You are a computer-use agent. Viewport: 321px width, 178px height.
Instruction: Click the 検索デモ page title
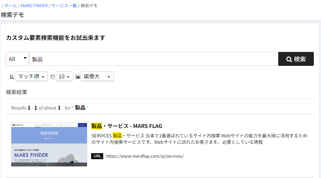(12, 15)
